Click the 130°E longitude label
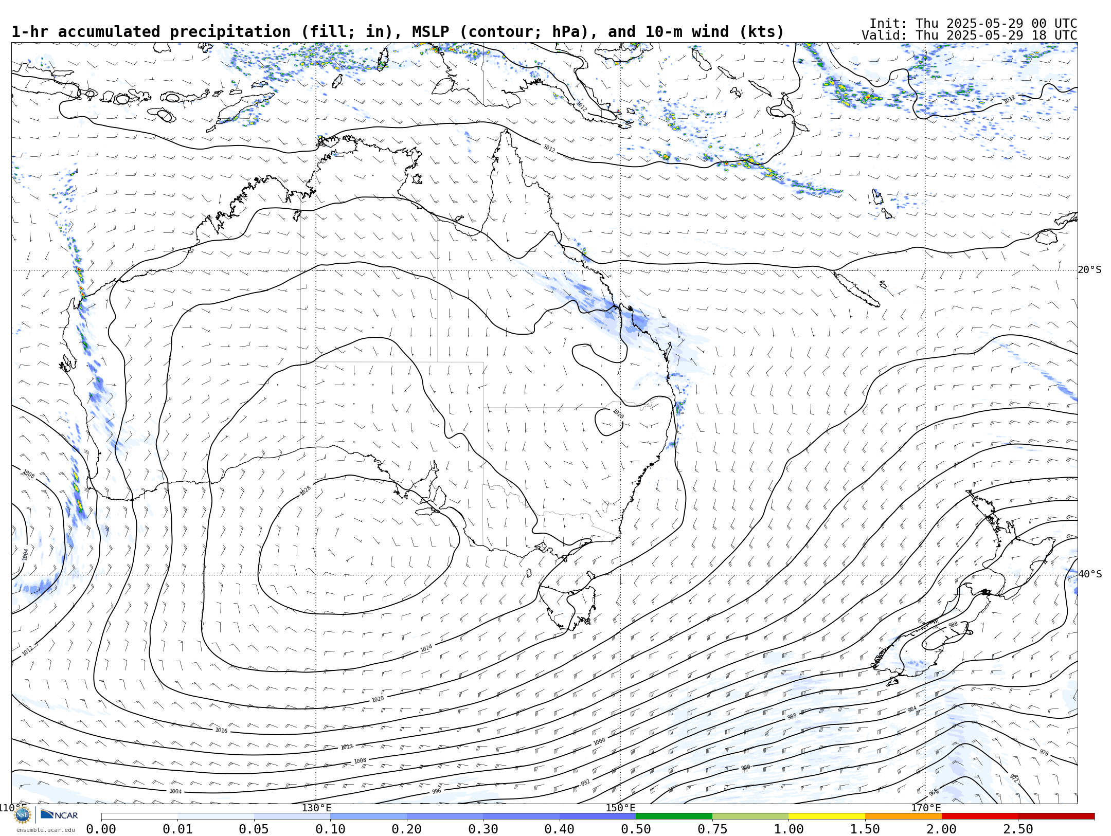 pyautogui.click(x=316, y=808)
